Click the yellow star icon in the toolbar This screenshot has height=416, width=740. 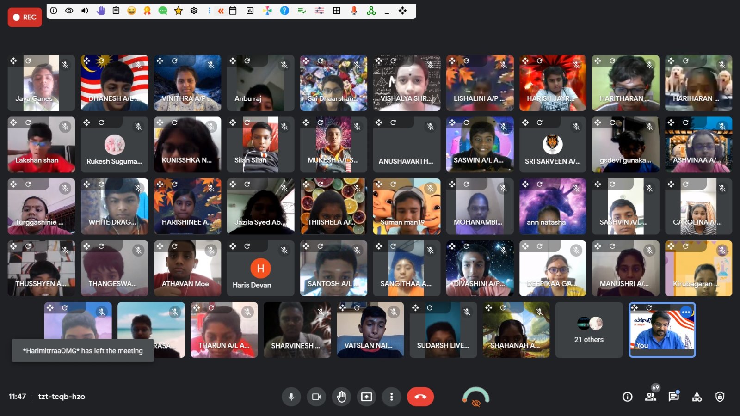click(x=178, y=11)
